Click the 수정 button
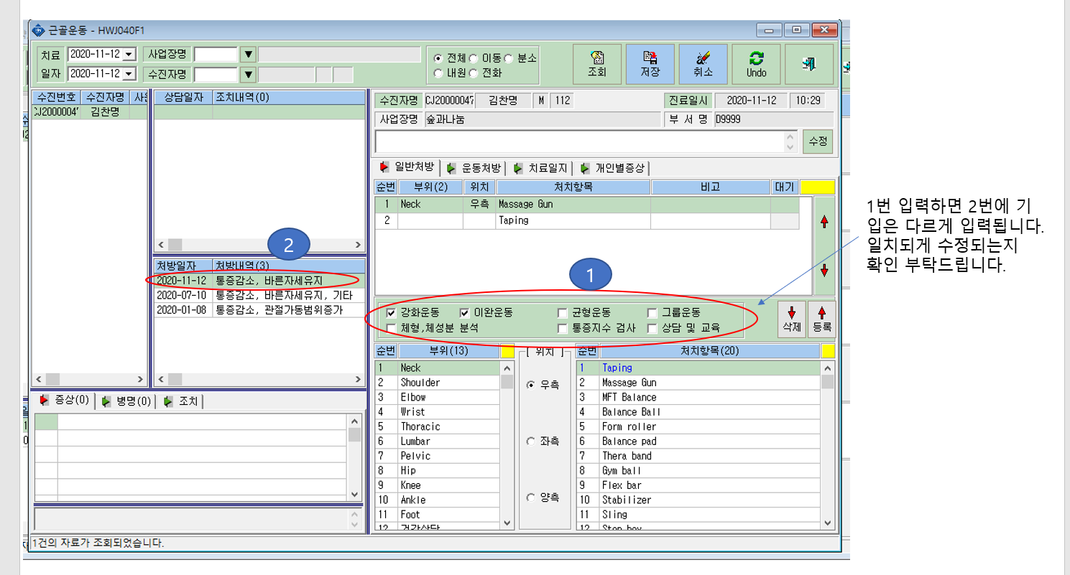This screenshot has width=1070, height=575. 818,141
